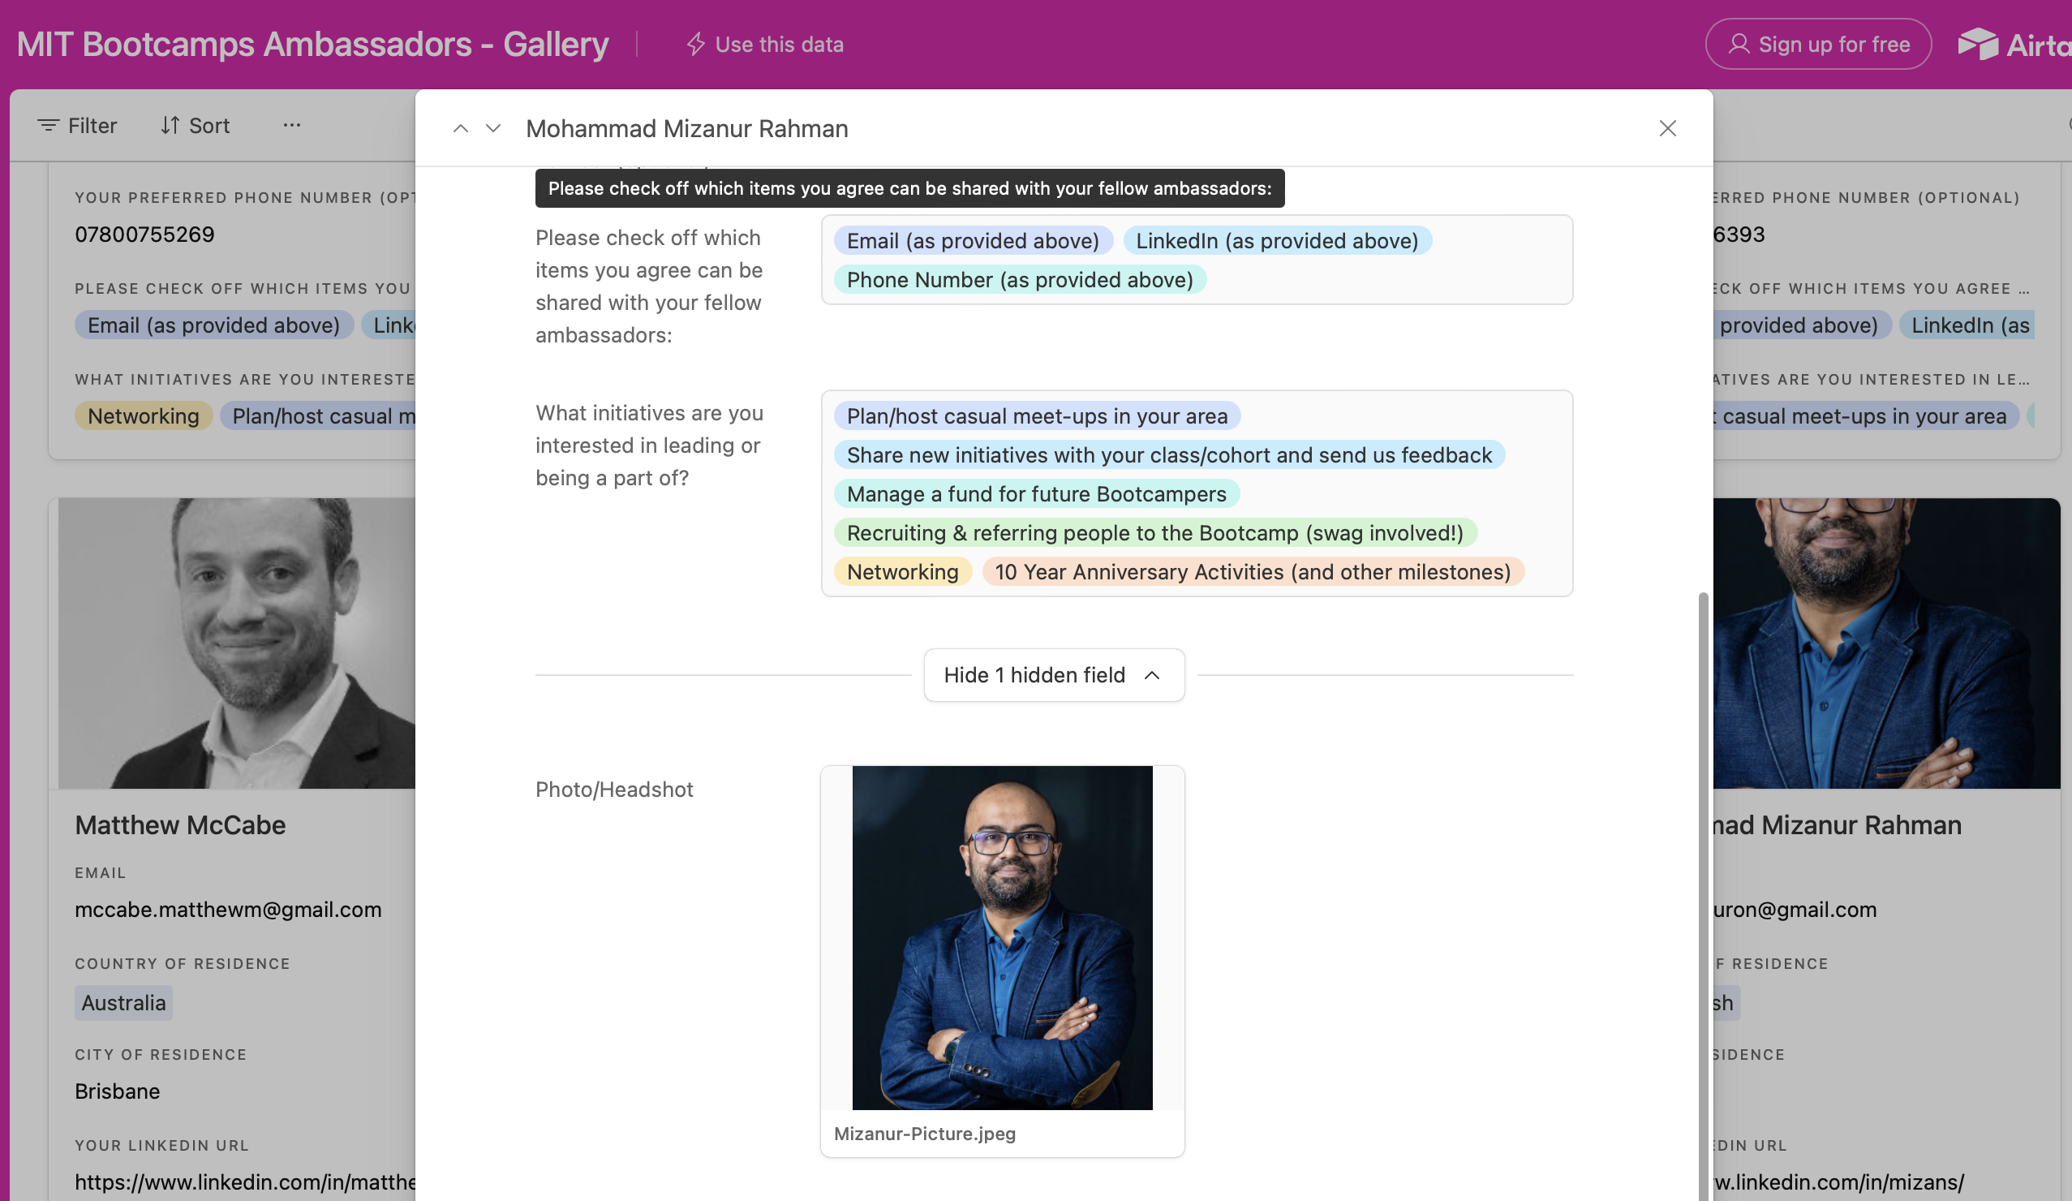Open Matthew McCabe's gallery card photo

[x=237, y=644]
